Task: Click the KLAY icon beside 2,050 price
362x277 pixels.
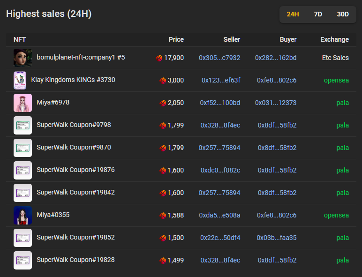Action: pos(163,103)
